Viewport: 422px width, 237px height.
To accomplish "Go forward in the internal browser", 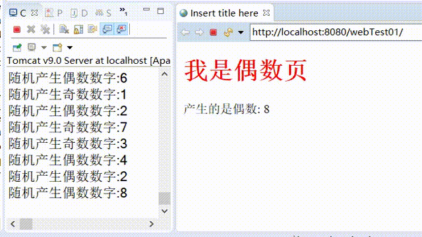I will click(199, 32).
